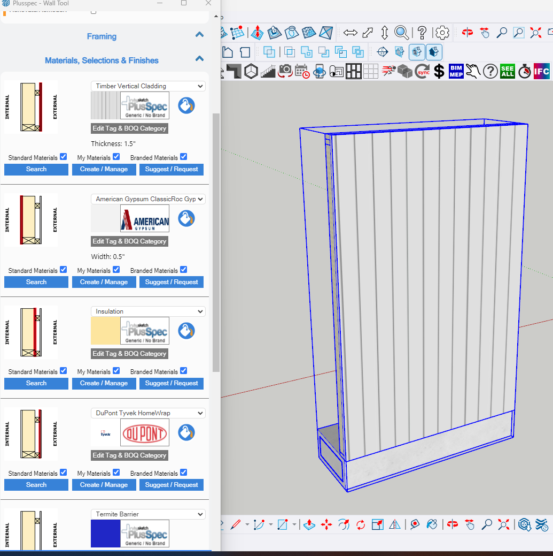Toggle Display Section Fill icon
This screenshot has width=553, height=556.
tap(434, 52)
